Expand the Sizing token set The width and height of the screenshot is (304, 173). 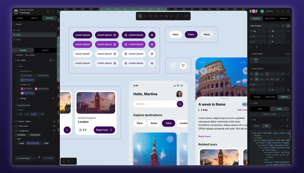pos(16,98)
